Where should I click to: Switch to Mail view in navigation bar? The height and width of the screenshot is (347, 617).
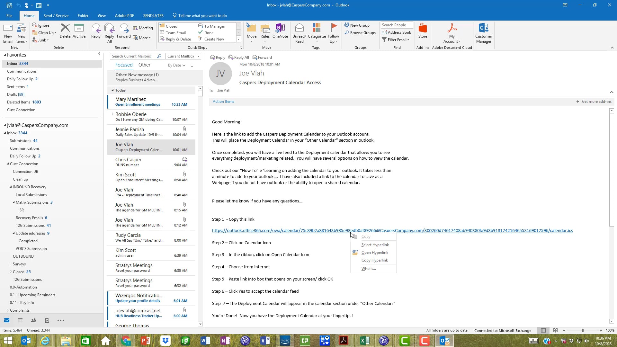pyautogui.click(x=7, y=320)
